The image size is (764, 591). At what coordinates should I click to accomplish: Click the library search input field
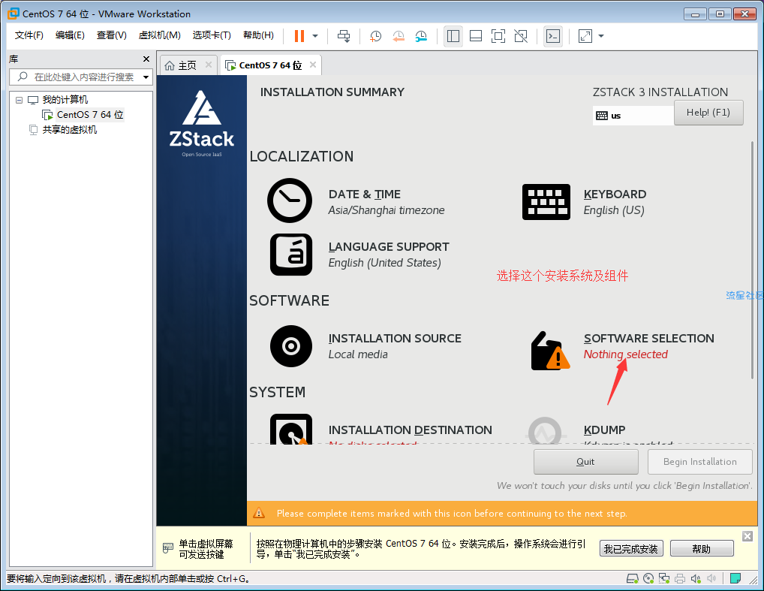80,77
